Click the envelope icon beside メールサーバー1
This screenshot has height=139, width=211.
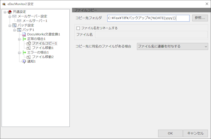tap(19, 21)
